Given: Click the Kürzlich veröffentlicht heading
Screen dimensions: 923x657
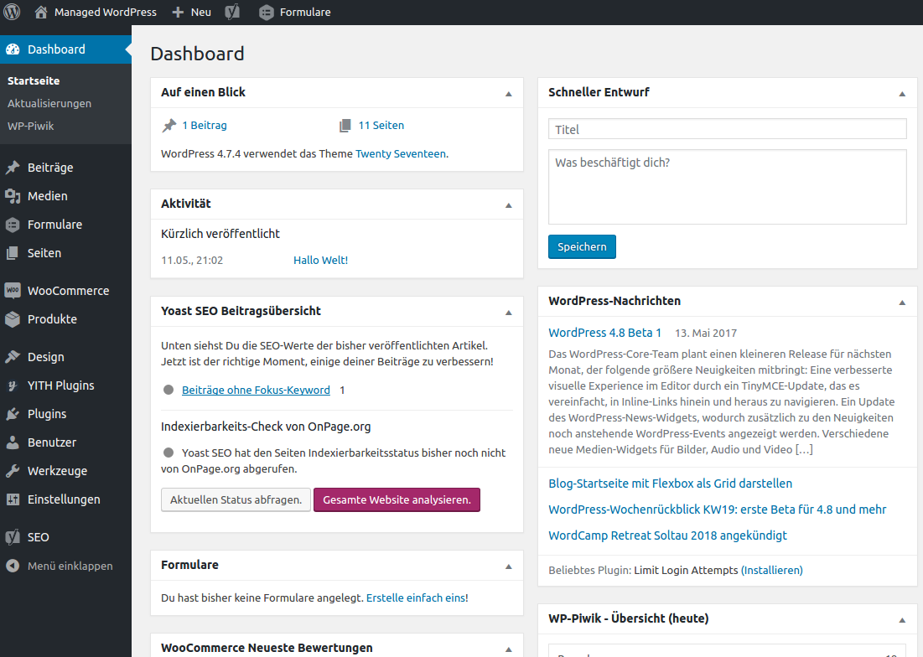Looking at the screenshot, I should coord(220,234).
